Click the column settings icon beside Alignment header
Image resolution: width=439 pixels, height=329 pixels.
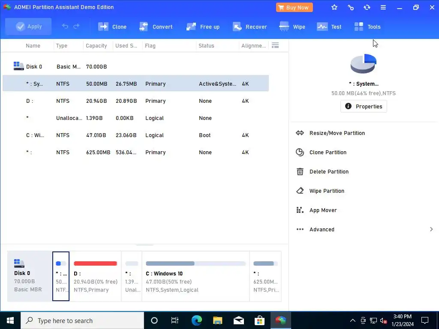[x=275, y=45]
